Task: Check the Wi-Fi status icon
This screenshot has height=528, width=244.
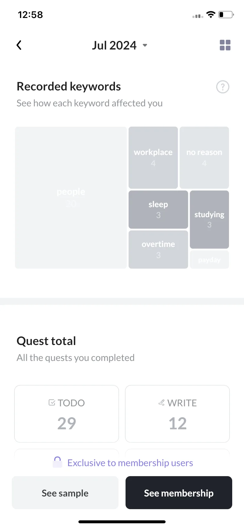Action: coord(211,14)
